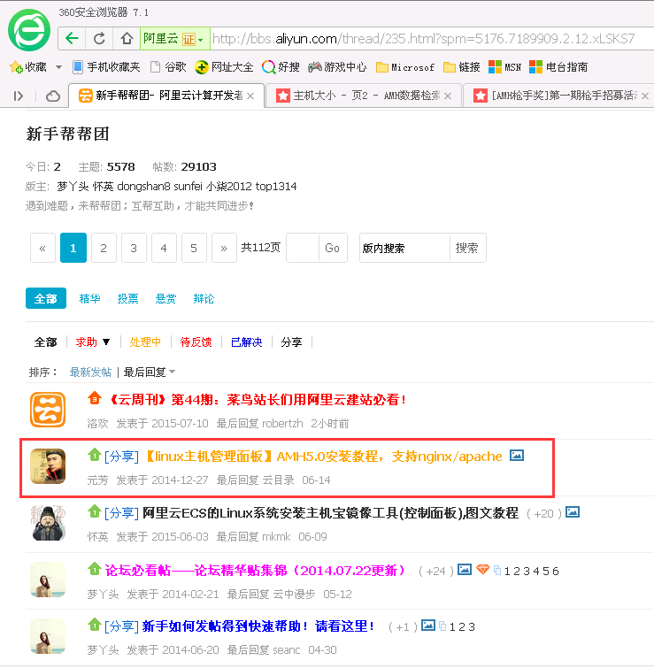Screen dimensions: 654x668
Task: Refresh the page with the reload icon
Action: pos(99,38)
